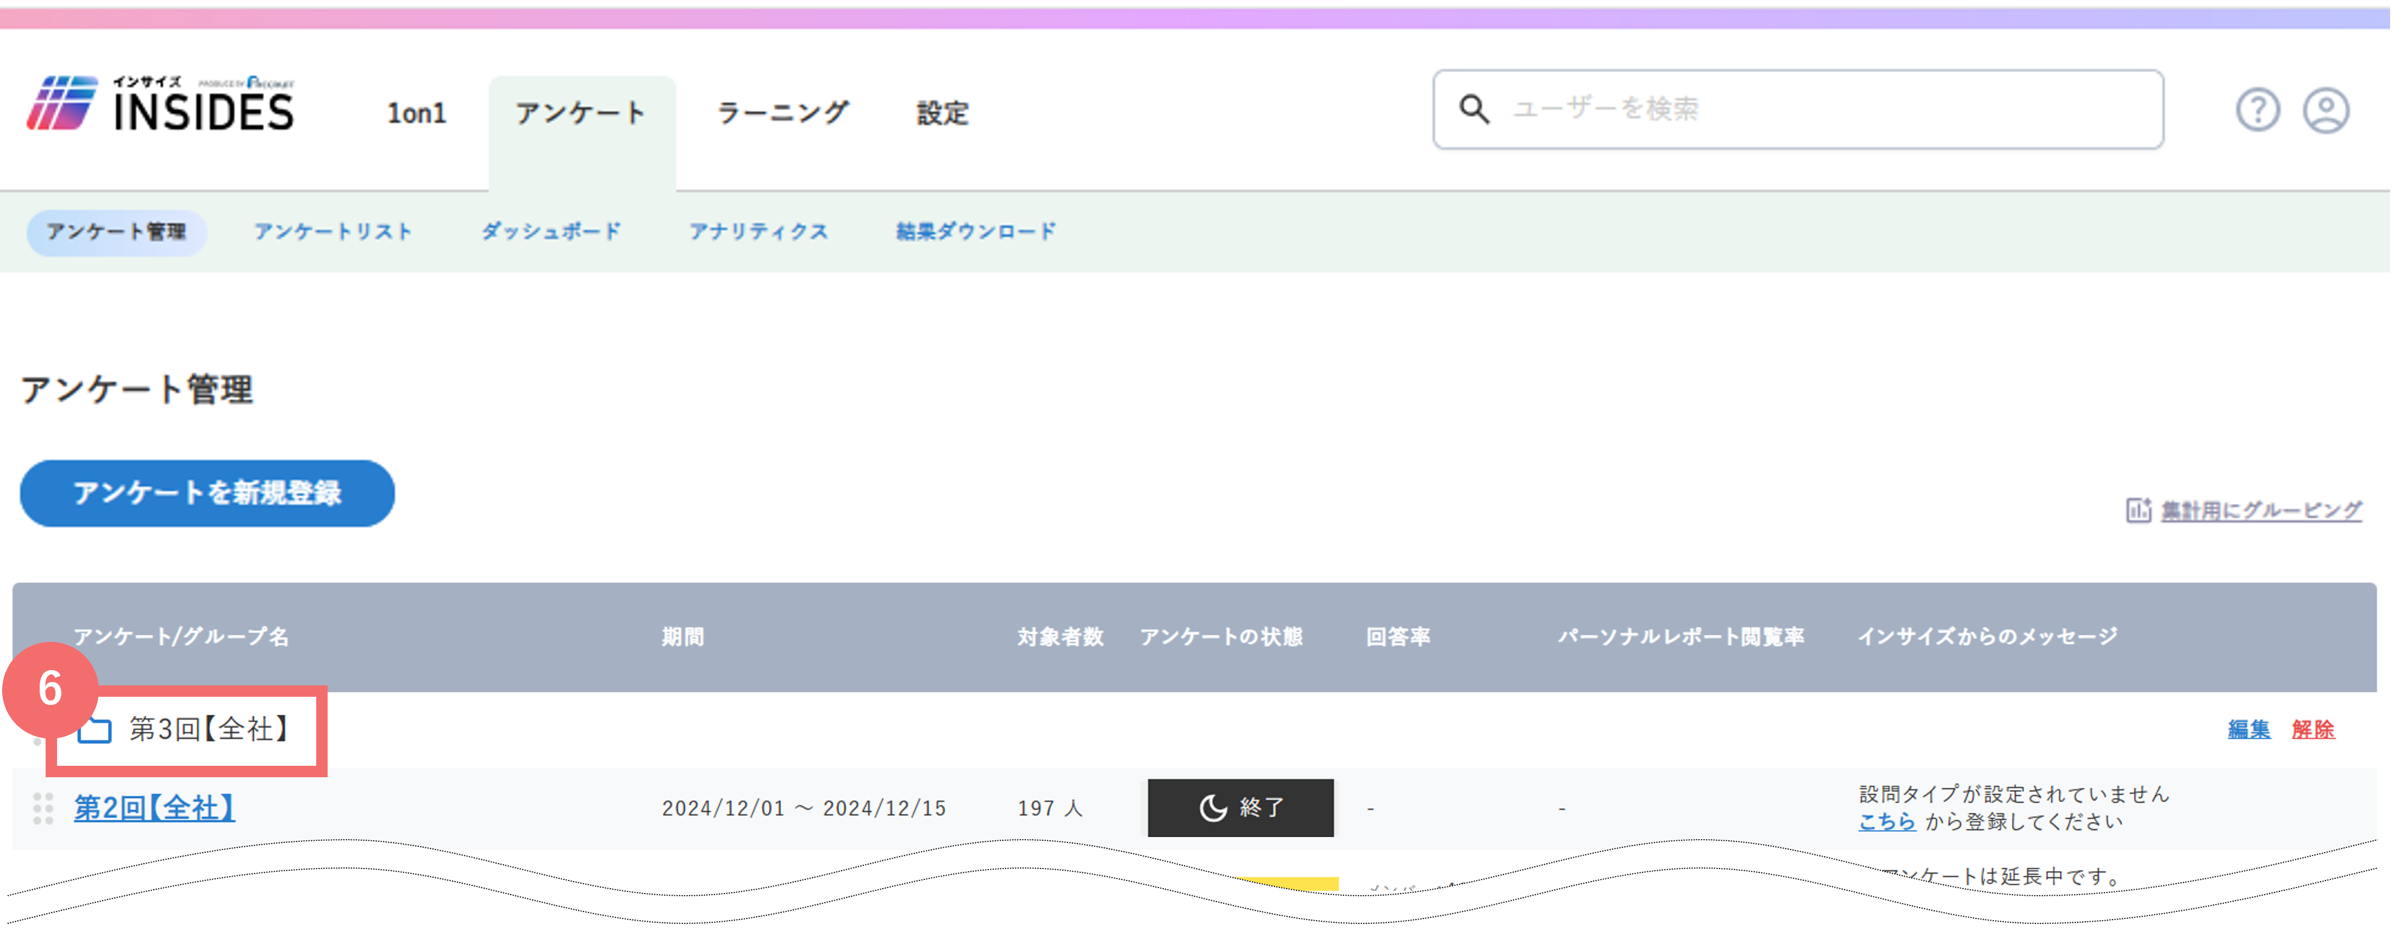
Task: Click the grouping chart icon near 集計用にグルーピング
Action: [2139, 510]
